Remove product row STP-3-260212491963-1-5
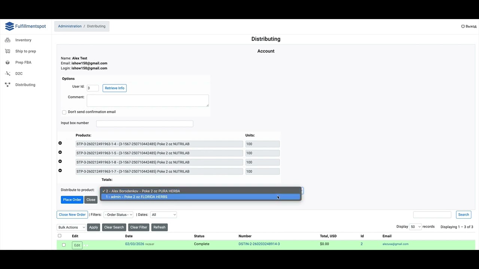Viewport: 479px width, 269px height. coord(60,152)
